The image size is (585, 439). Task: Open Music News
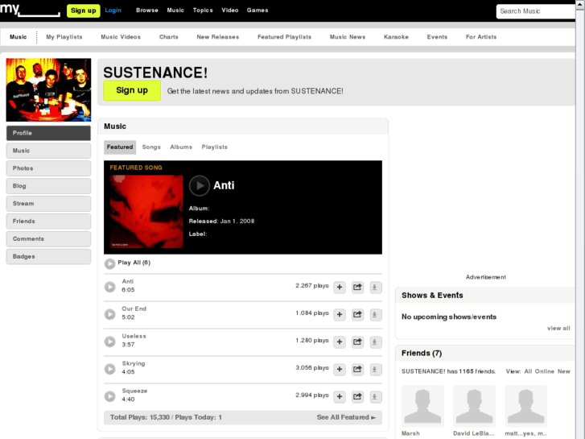(348, 37)
